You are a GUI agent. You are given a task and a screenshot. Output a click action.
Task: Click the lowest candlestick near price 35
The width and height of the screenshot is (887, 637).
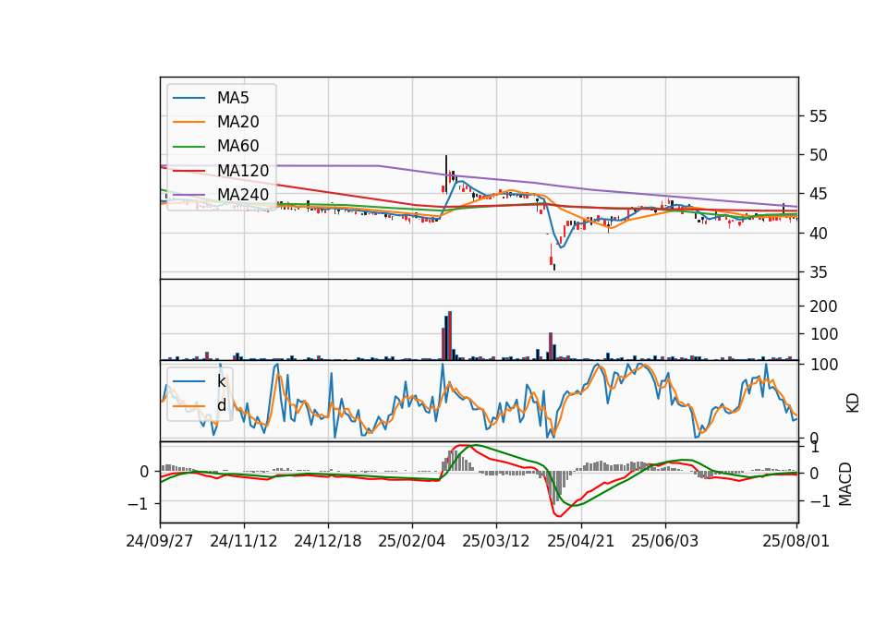click(x=553, y=267)
